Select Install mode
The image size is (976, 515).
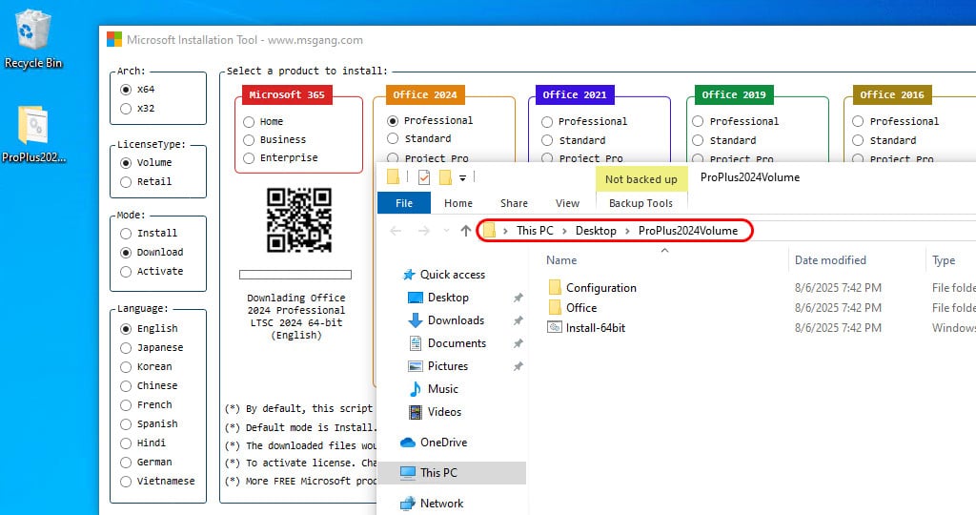(126, 234)
